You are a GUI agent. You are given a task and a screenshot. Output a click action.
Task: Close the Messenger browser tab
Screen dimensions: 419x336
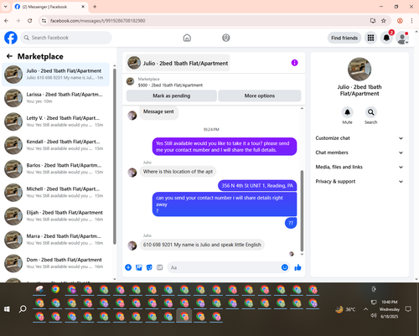pos(83,7)
